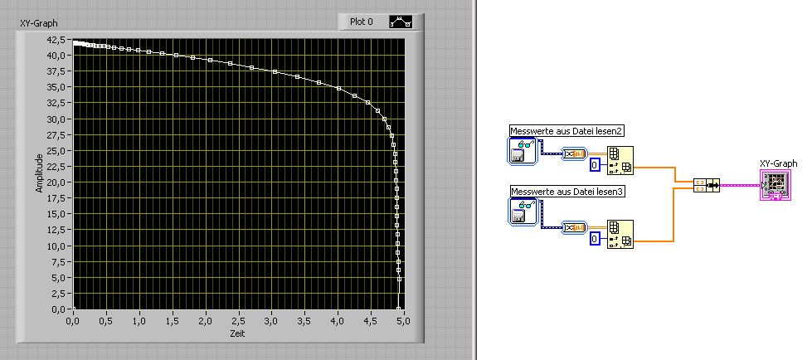Select the upper Index Array function node
The image size is (812, 360).
[x=620, y=160]
